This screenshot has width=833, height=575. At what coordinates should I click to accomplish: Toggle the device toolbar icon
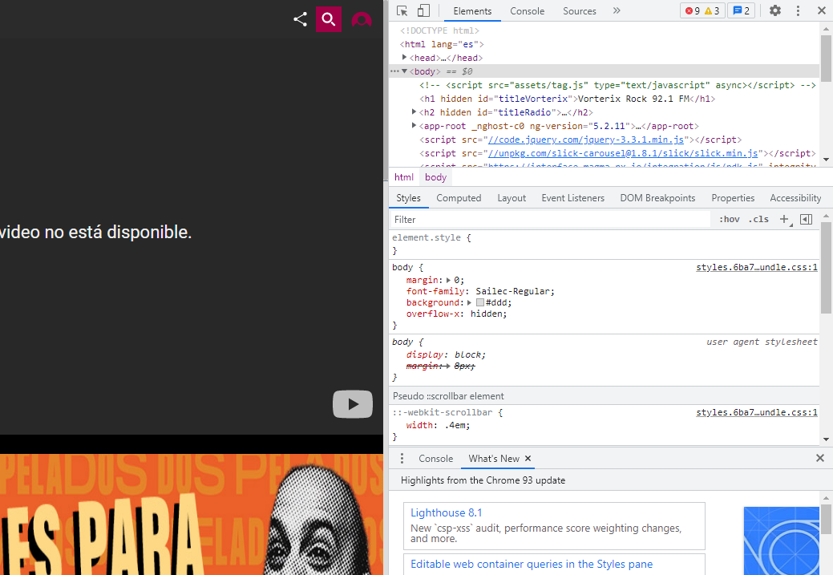click(423, 10)
